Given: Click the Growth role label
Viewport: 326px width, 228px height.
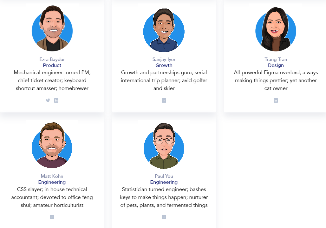Looking at the screenshot, I should click(164, 65).
